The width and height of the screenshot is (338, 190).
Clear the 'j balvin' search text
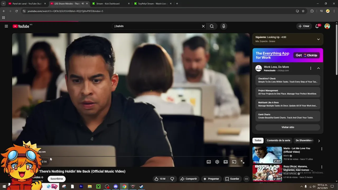(203, 26)
